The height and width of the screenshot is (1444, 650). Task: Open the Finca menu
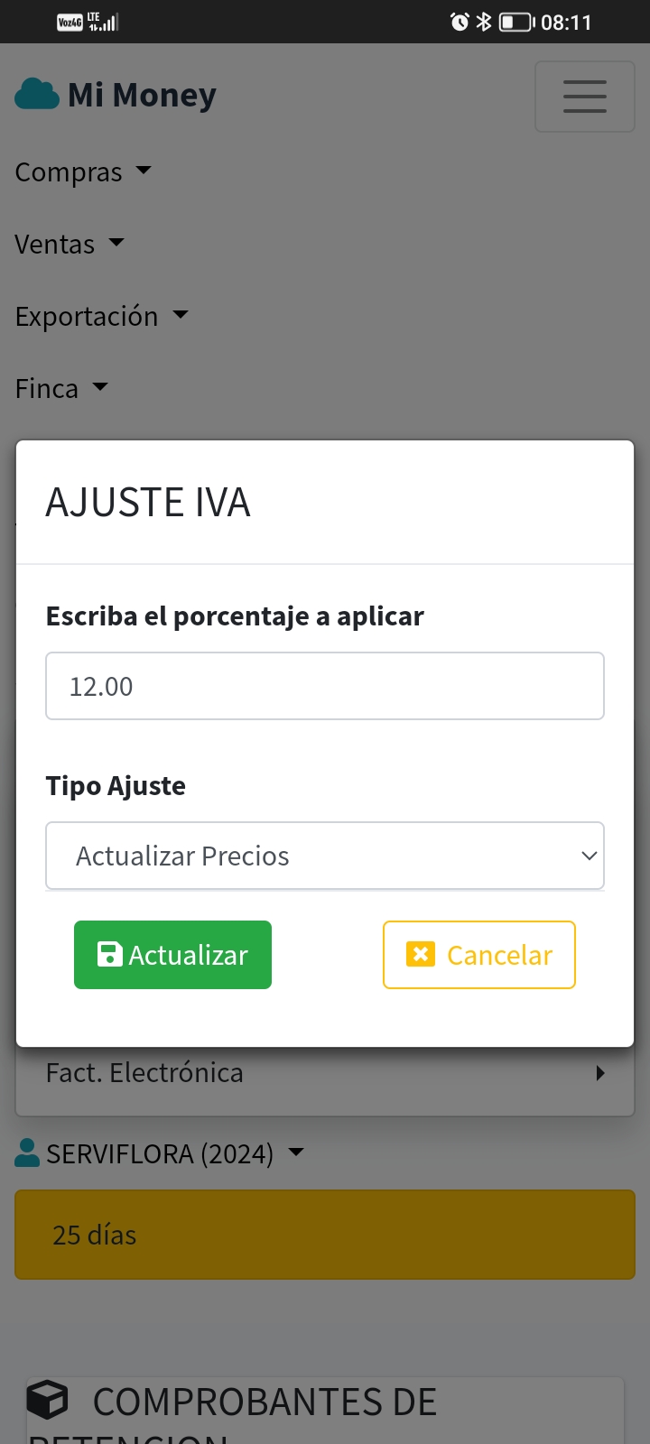(x=61, y=388)
